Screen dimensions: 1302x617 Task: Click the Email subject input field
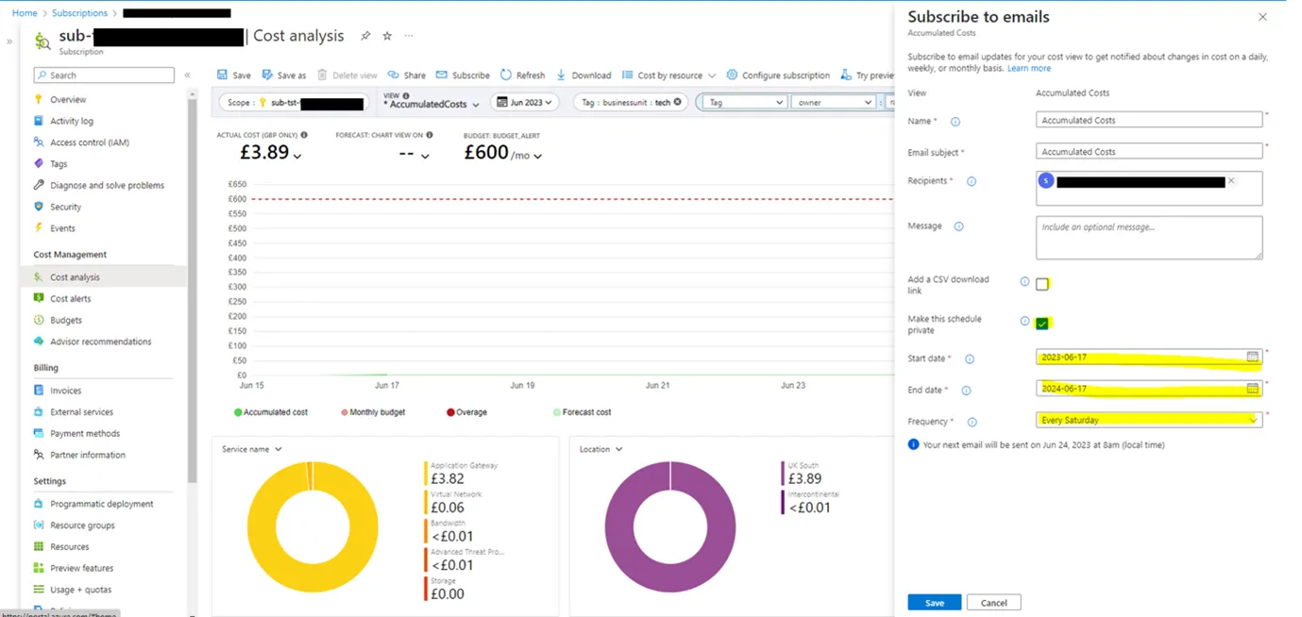click(x=1149, y=151)
